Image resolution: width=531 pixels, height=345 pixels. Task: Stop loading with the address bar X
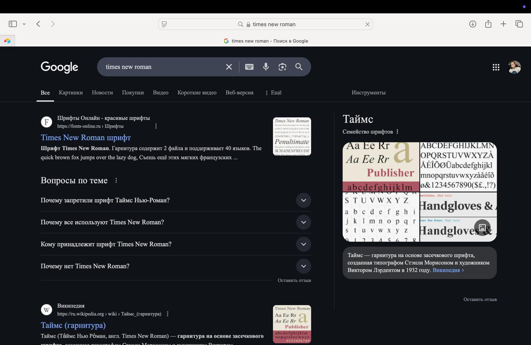[x=367, y=24]
